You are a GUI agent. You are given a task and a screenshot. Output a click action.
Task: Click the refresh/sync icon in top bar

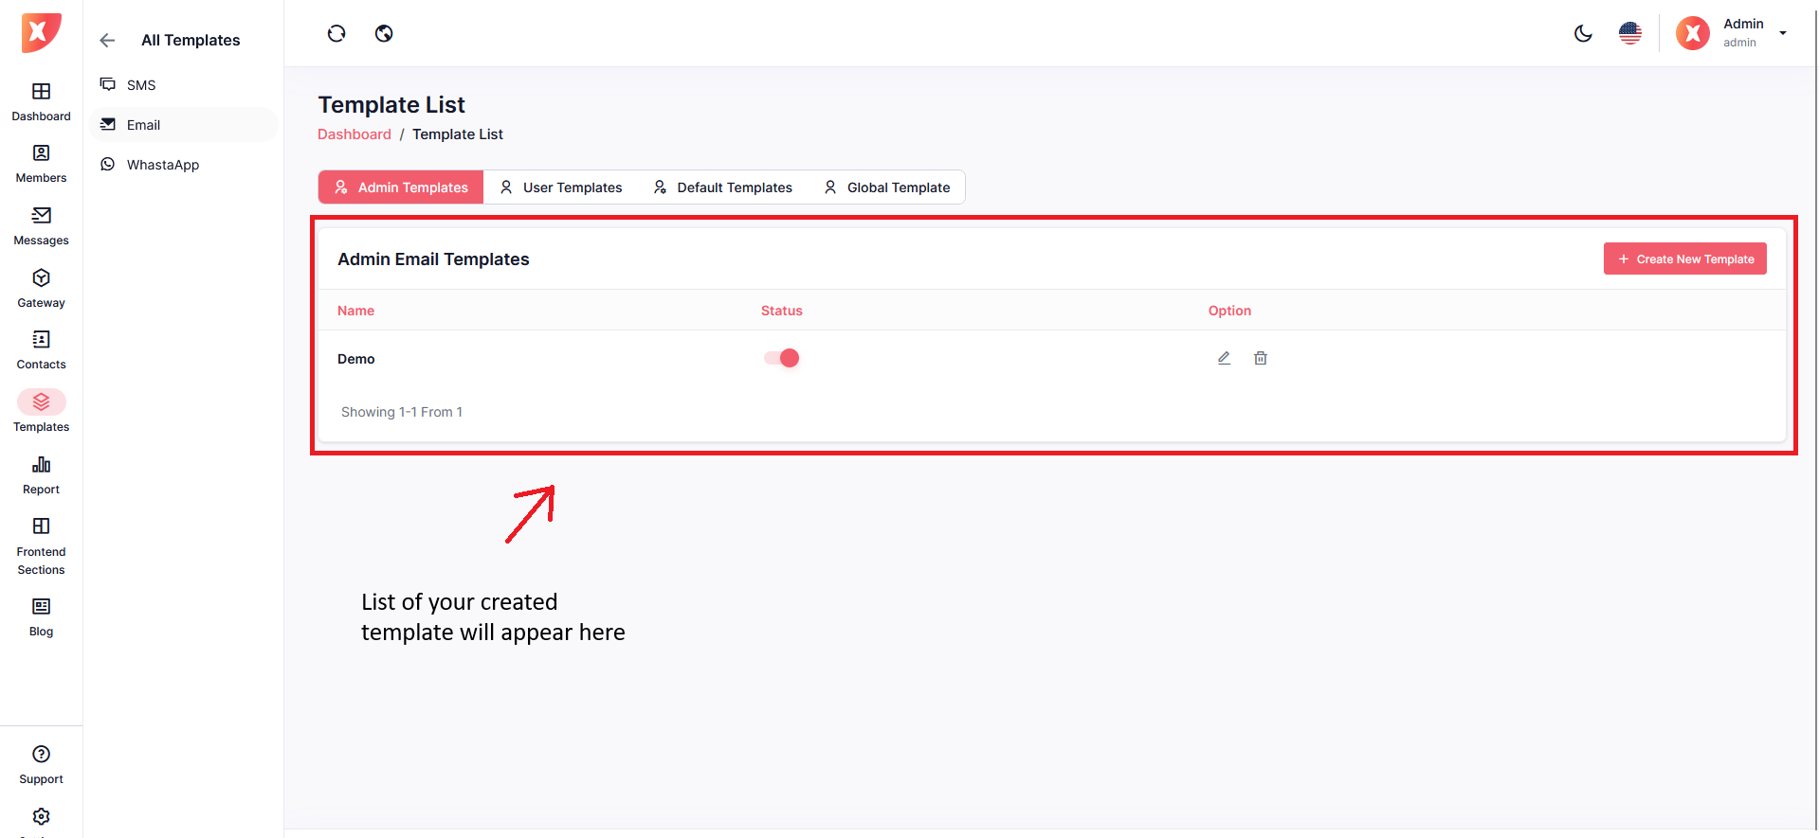tap(337, 34)
